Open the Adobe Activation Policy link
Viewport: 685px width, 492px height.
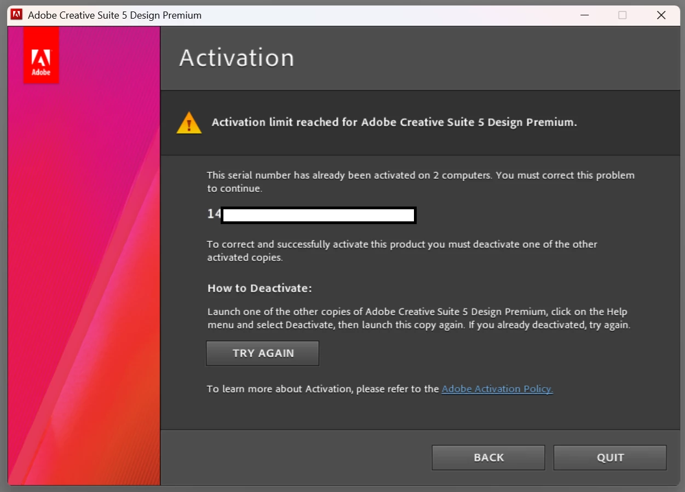(497, 389)
